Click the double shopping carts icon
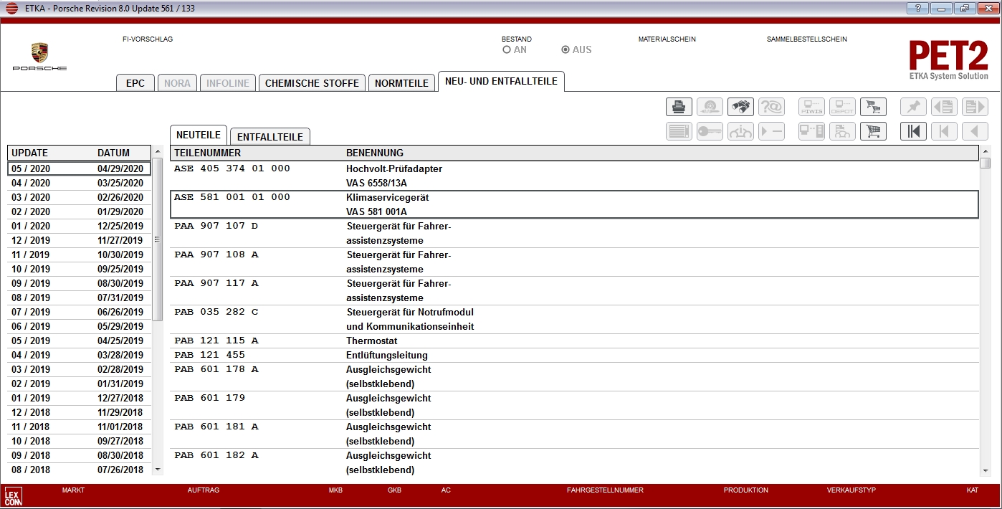The width and height of the screenshot is (1002, 509). tap(873, 107)
